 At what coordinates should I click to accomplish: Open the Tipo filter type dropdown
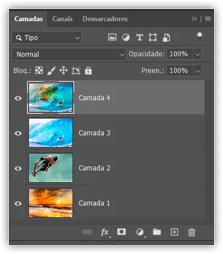tap(47, 38)
